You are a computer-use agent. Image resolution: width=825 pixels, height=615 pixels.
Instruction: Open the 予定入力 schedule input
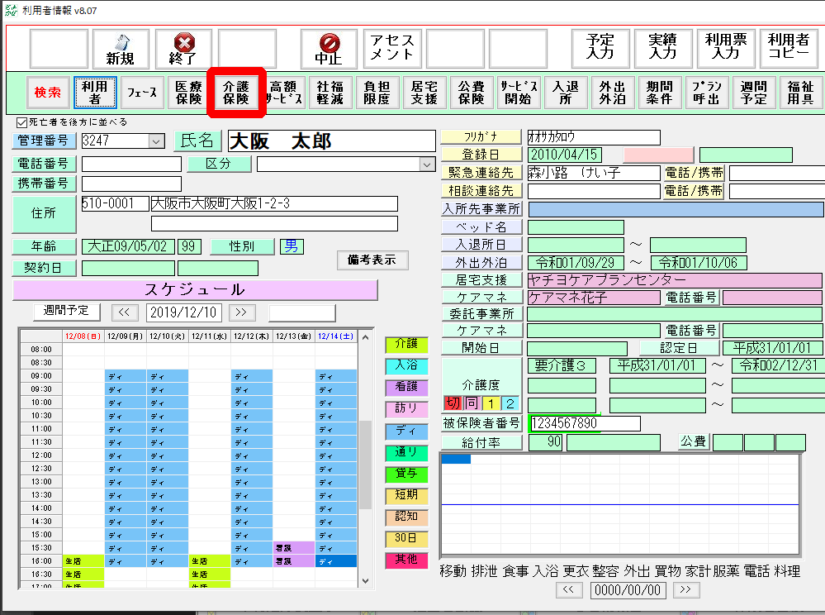[600, 48]
